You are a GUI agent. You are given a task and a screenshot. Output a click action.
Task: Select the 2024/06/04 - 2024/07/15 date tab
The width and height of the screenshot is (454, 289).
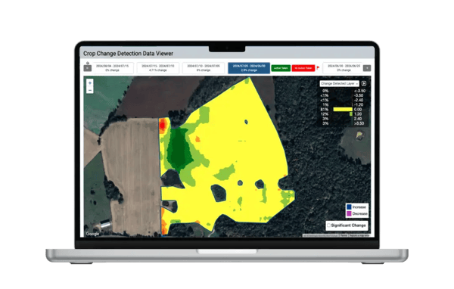tap(112, 68)
